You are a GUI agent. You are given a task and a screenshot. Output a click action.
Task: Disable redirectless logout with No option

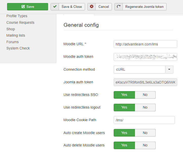coord(145,107)
